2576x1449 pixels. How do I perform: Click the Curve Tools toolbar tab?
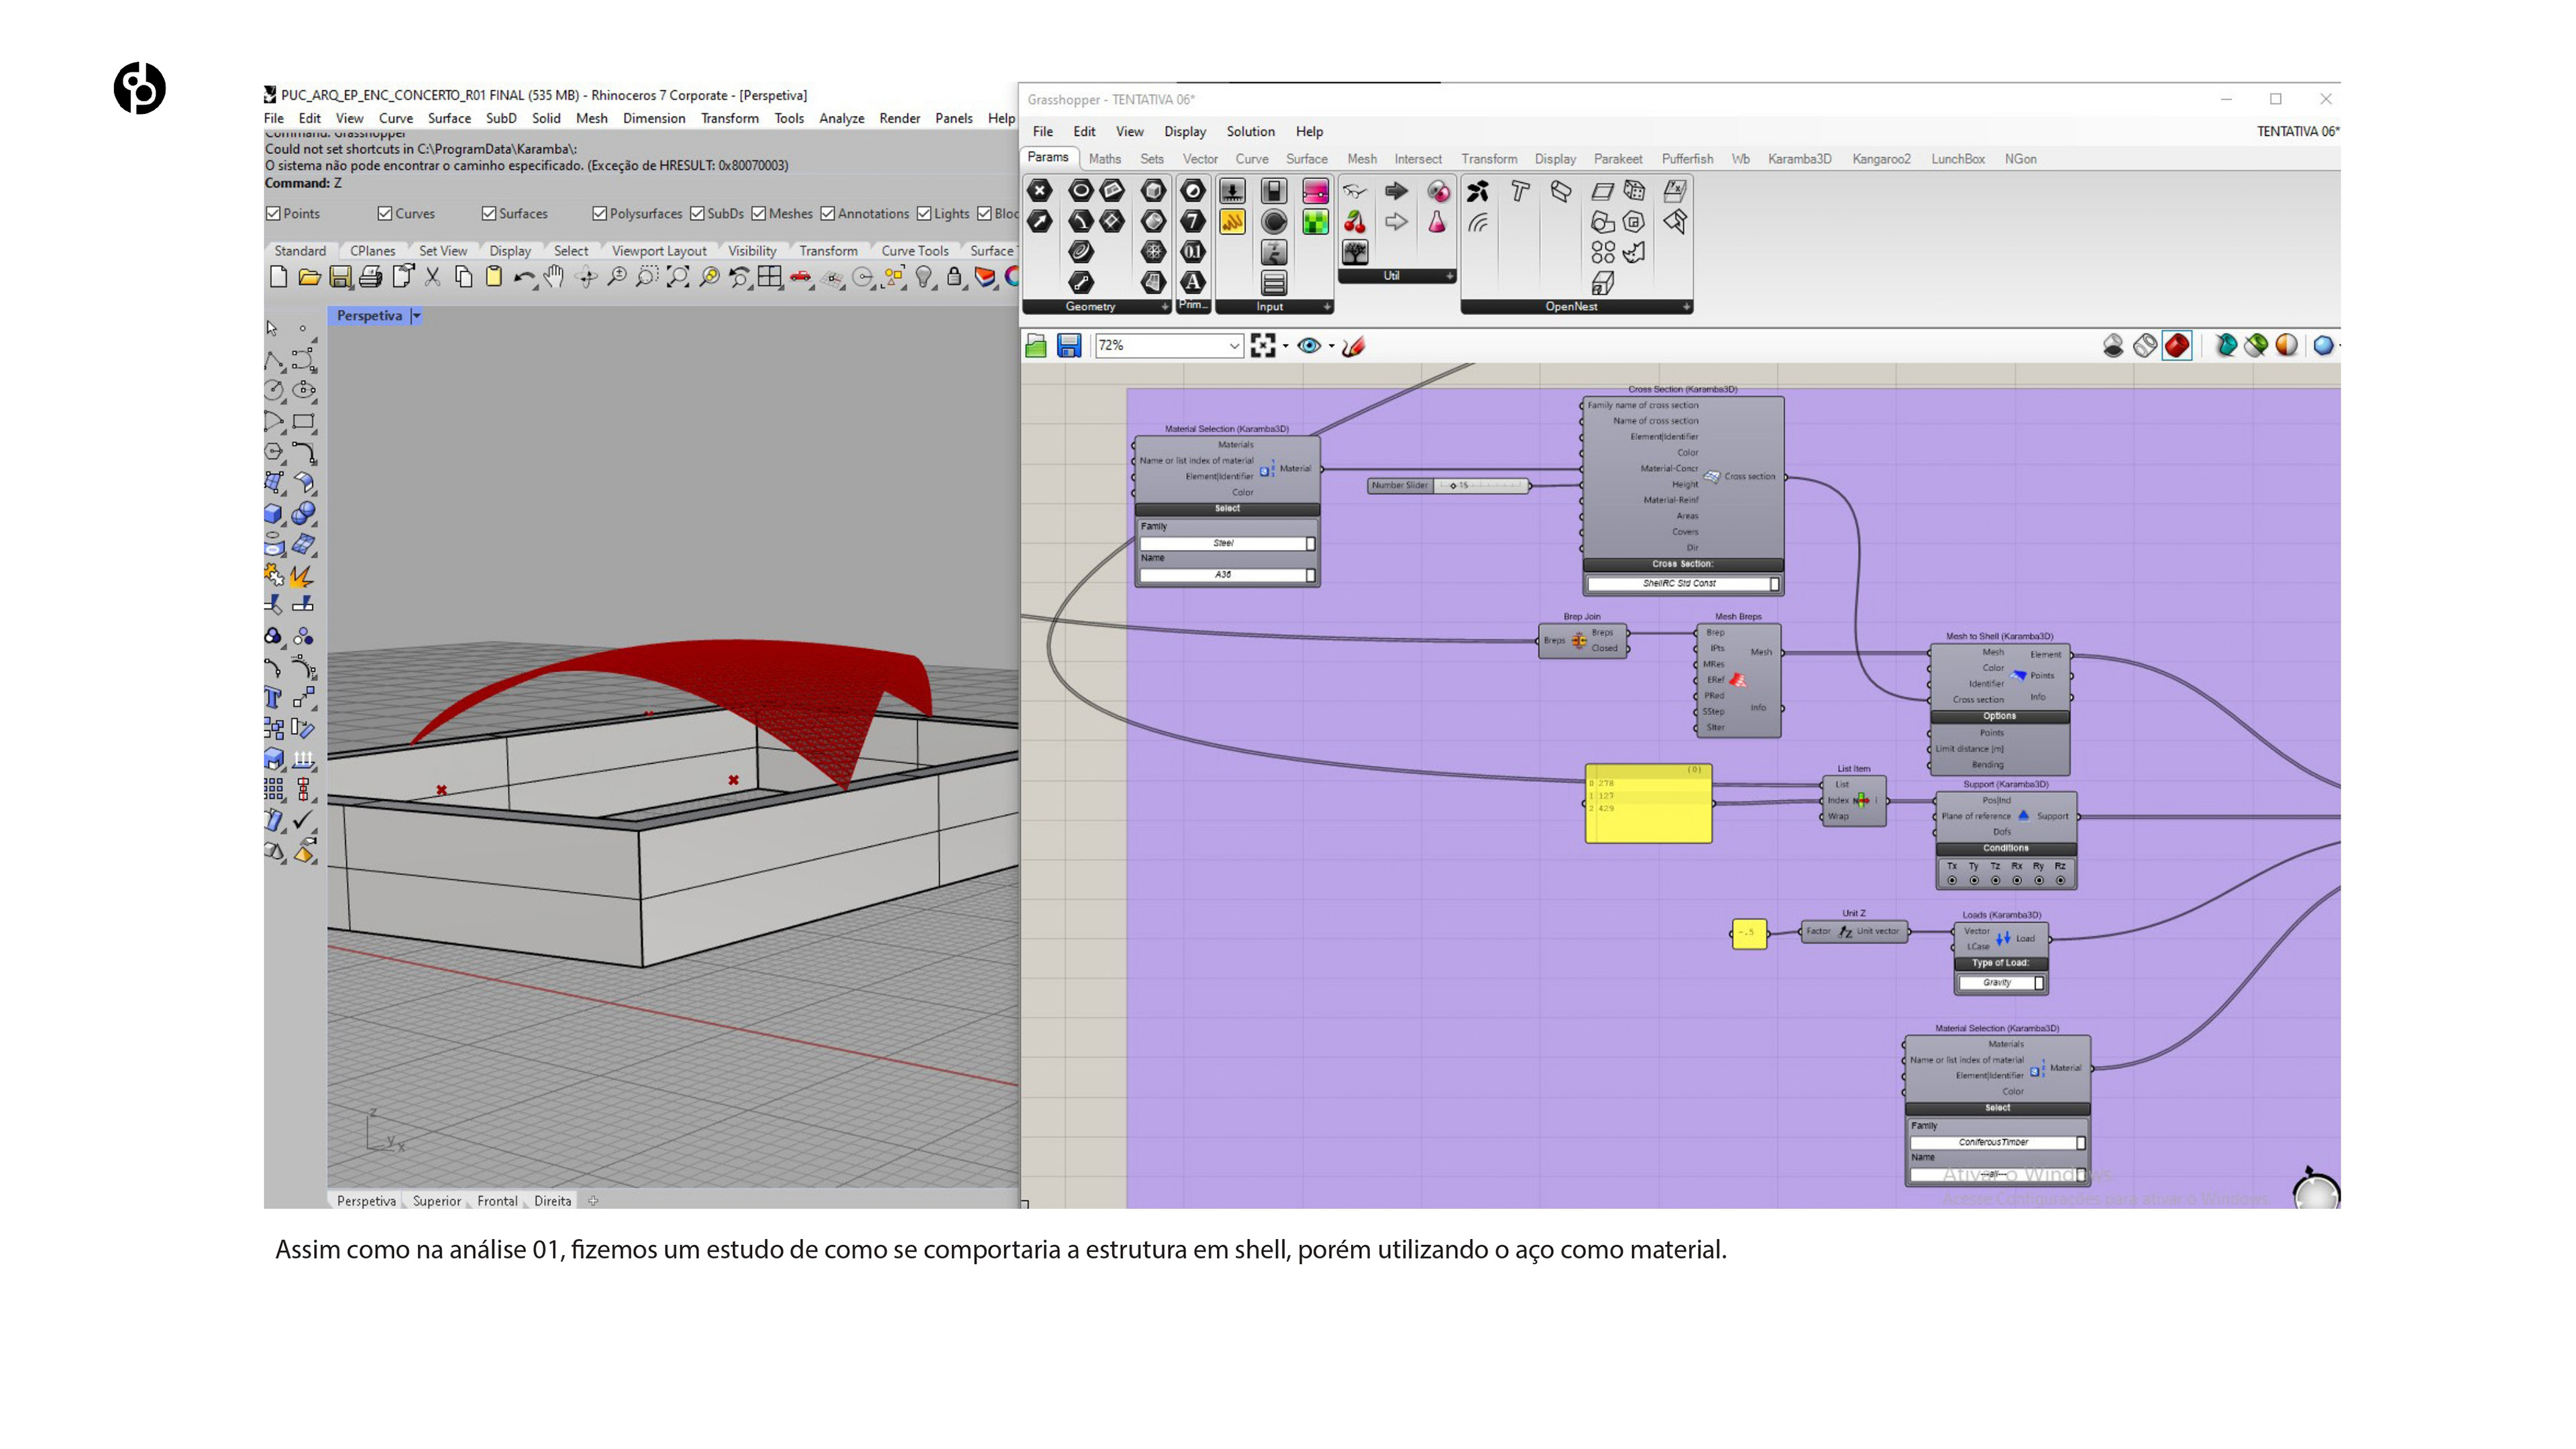pyautogui.click(x=914, y=251)
